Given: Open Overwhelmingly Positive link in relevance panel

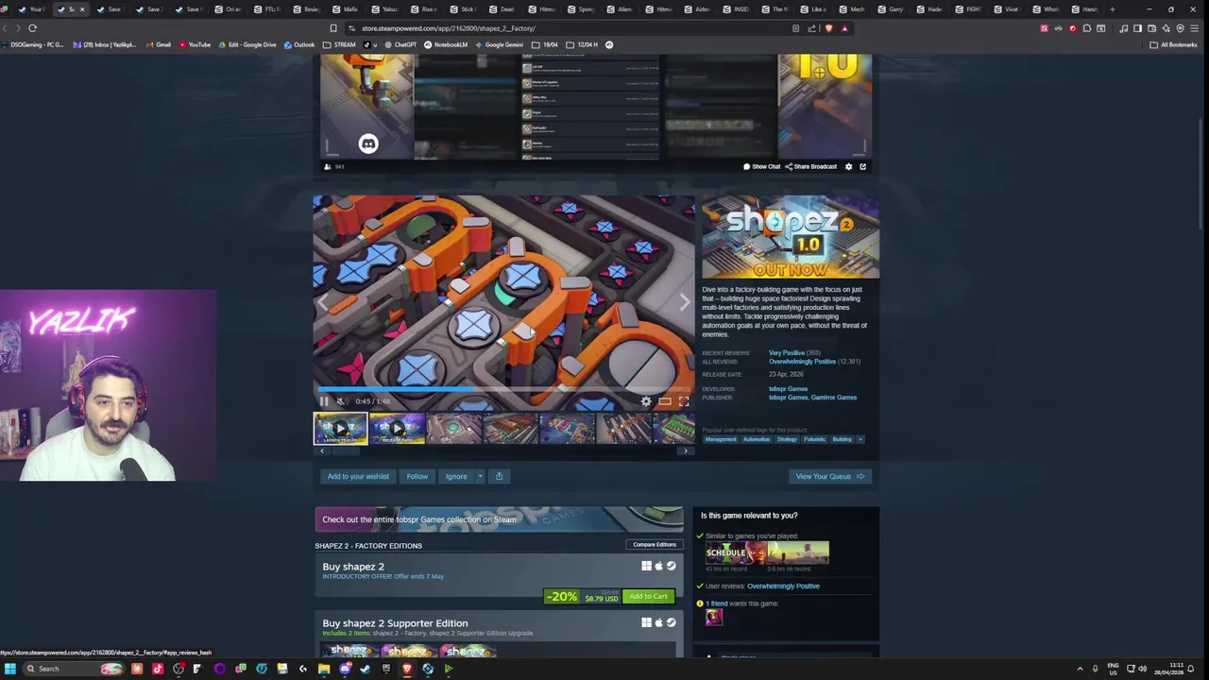Looking at the screenshot, I should pyautogui.click(x=783, y=586).
